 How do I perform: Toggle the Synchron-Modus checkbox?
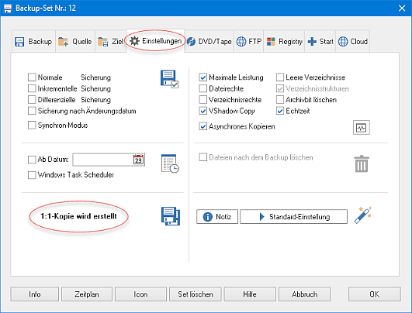coord(32,126)
